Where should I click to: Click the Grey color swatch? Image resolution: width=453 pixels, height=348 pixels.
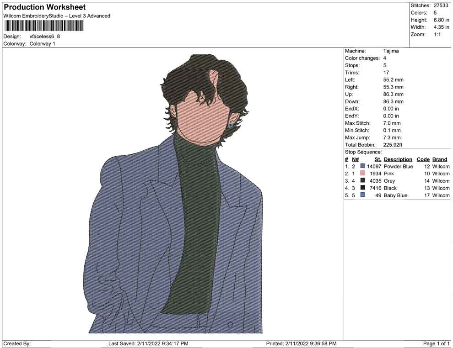(362, 180)
